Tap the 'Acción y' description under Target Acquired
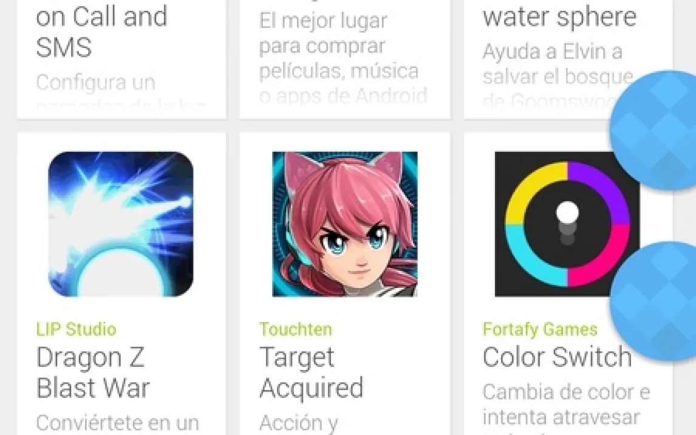696x435 pixels. (x=299, y=423)
